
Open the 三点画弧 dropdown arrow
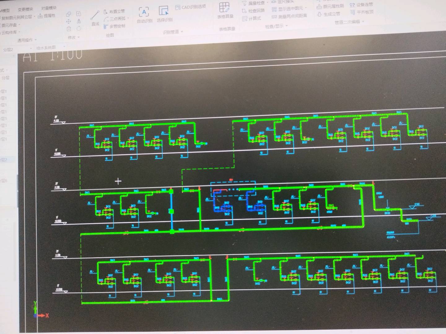pyautogui.click(x=128, y=18)
